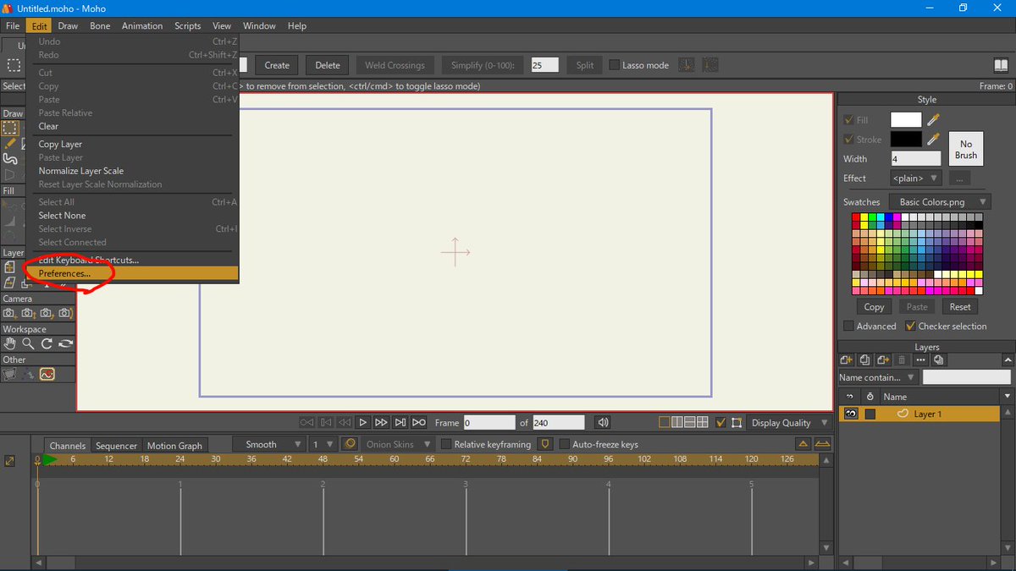Open the Scripts menu
The width and height of the screenshot is (1016, 571).
pyautogui.click(x=188, y=25)
